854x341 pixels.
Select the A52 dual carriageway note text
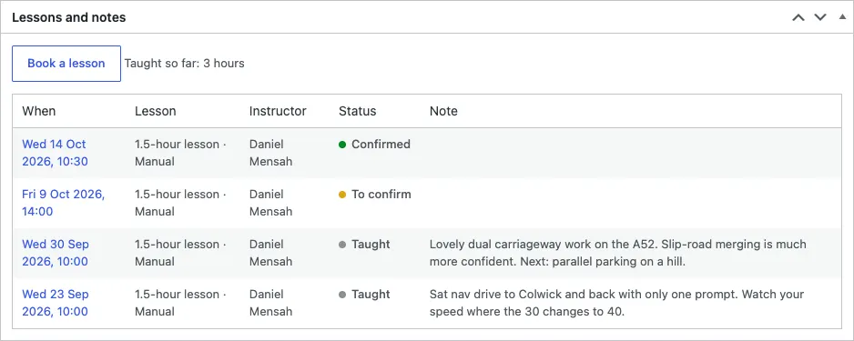(x=617, y=253)
